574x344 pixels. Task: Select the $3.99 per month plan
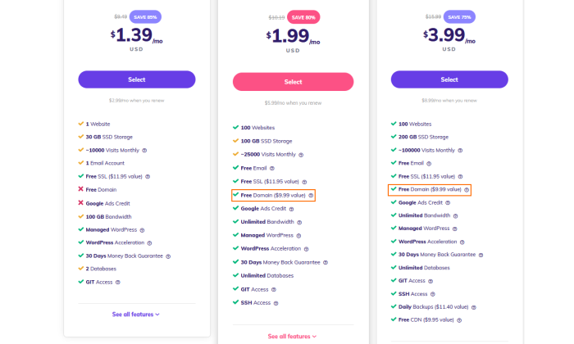click(x=449, y=79)
